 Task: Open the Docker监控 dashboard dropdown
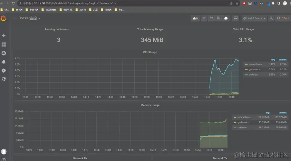(x=29, y=18)
